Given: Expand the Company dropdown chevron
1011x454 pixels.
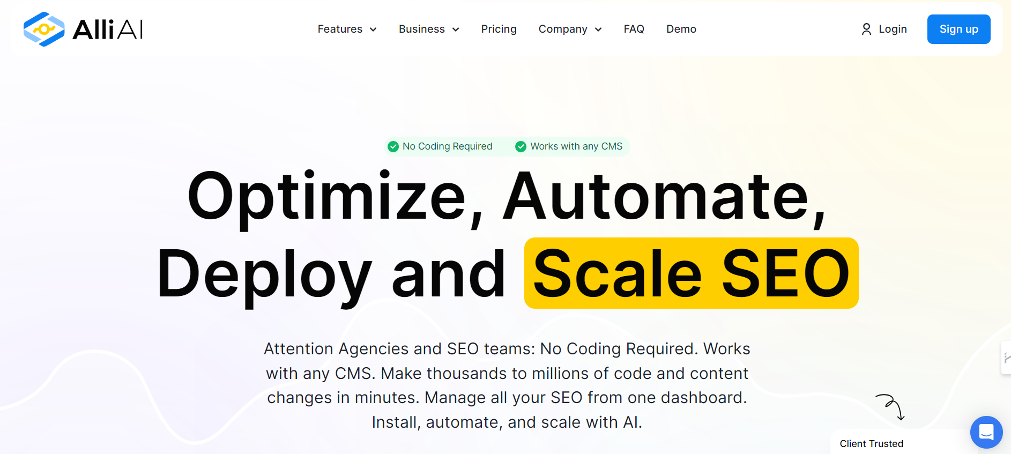Looking at the screenshot, I should point(598,29).
